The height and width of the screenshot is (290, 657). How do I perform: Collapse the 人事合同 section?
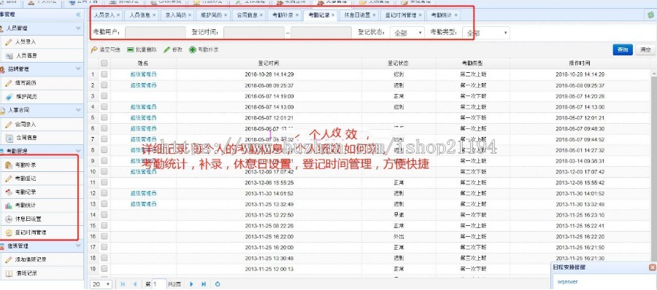(78, 110)
